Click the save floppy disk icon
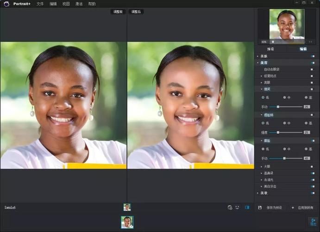This screenshot has height=232, width=320. tap(260, 207)
